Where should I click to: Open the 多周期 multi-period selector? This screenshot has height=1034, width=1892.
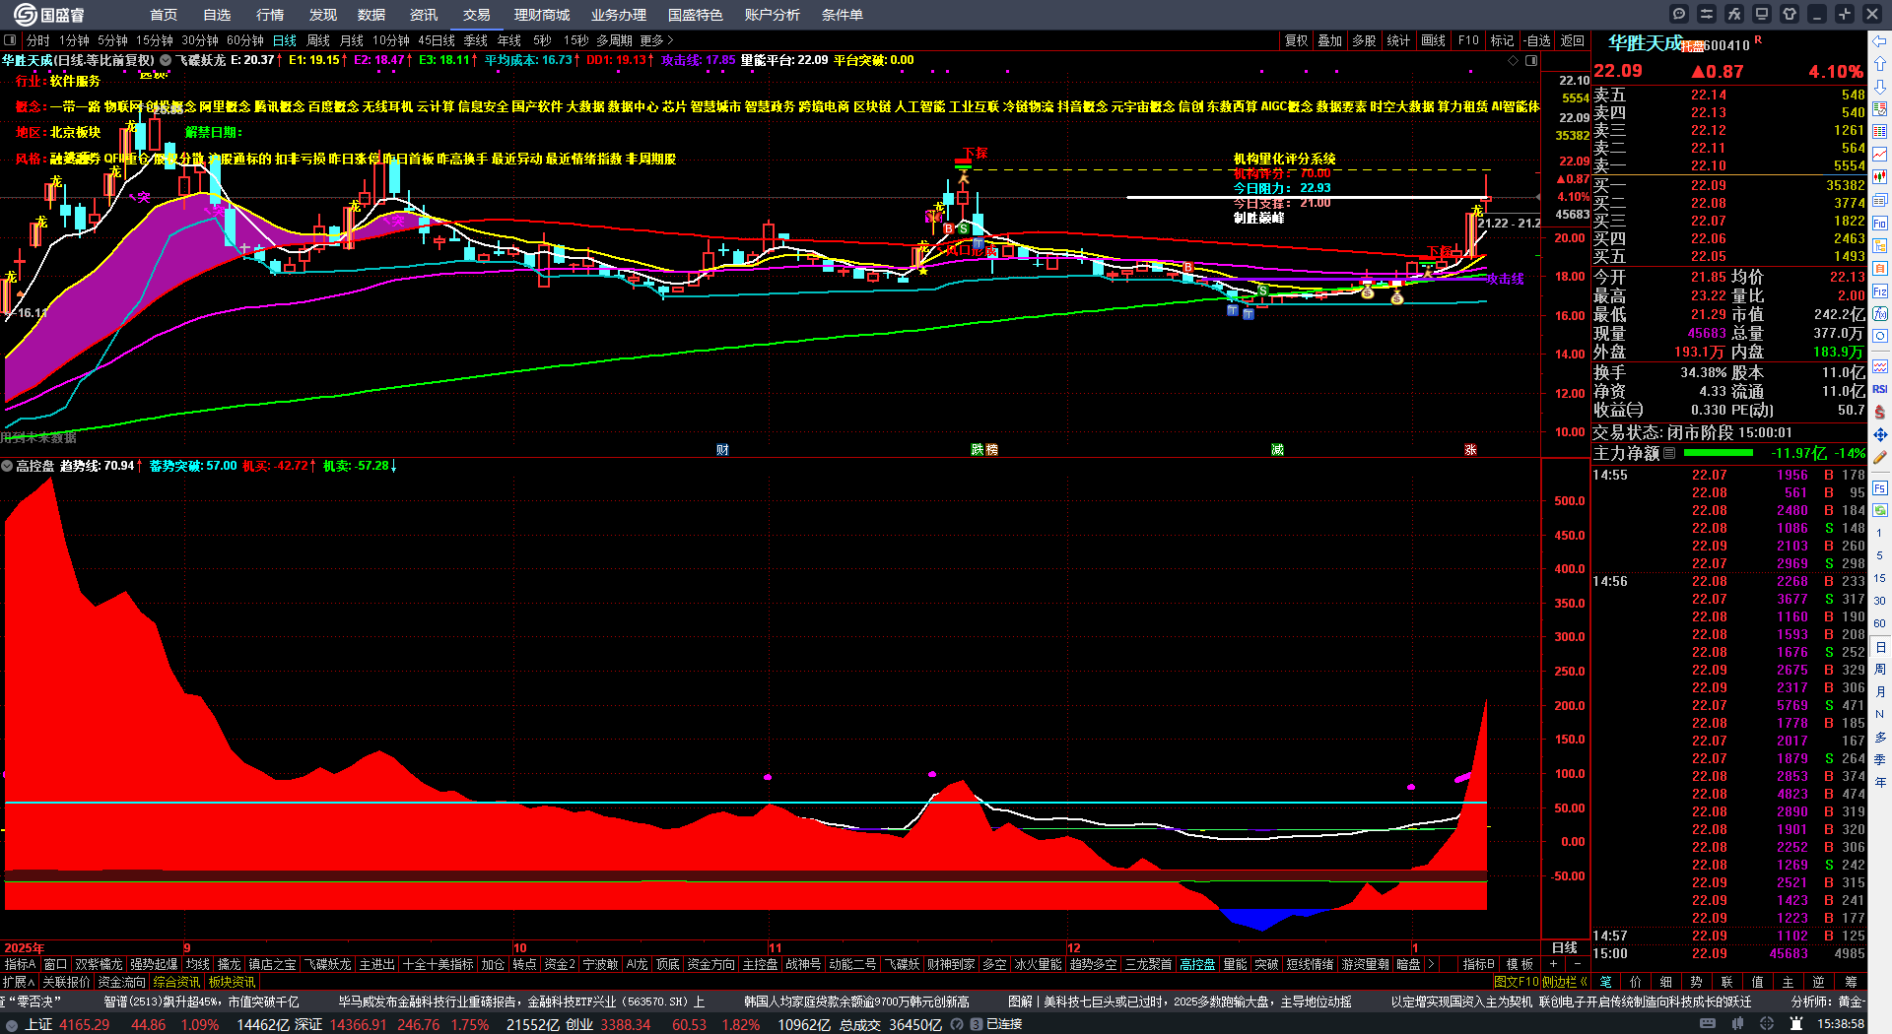point(614,40)
